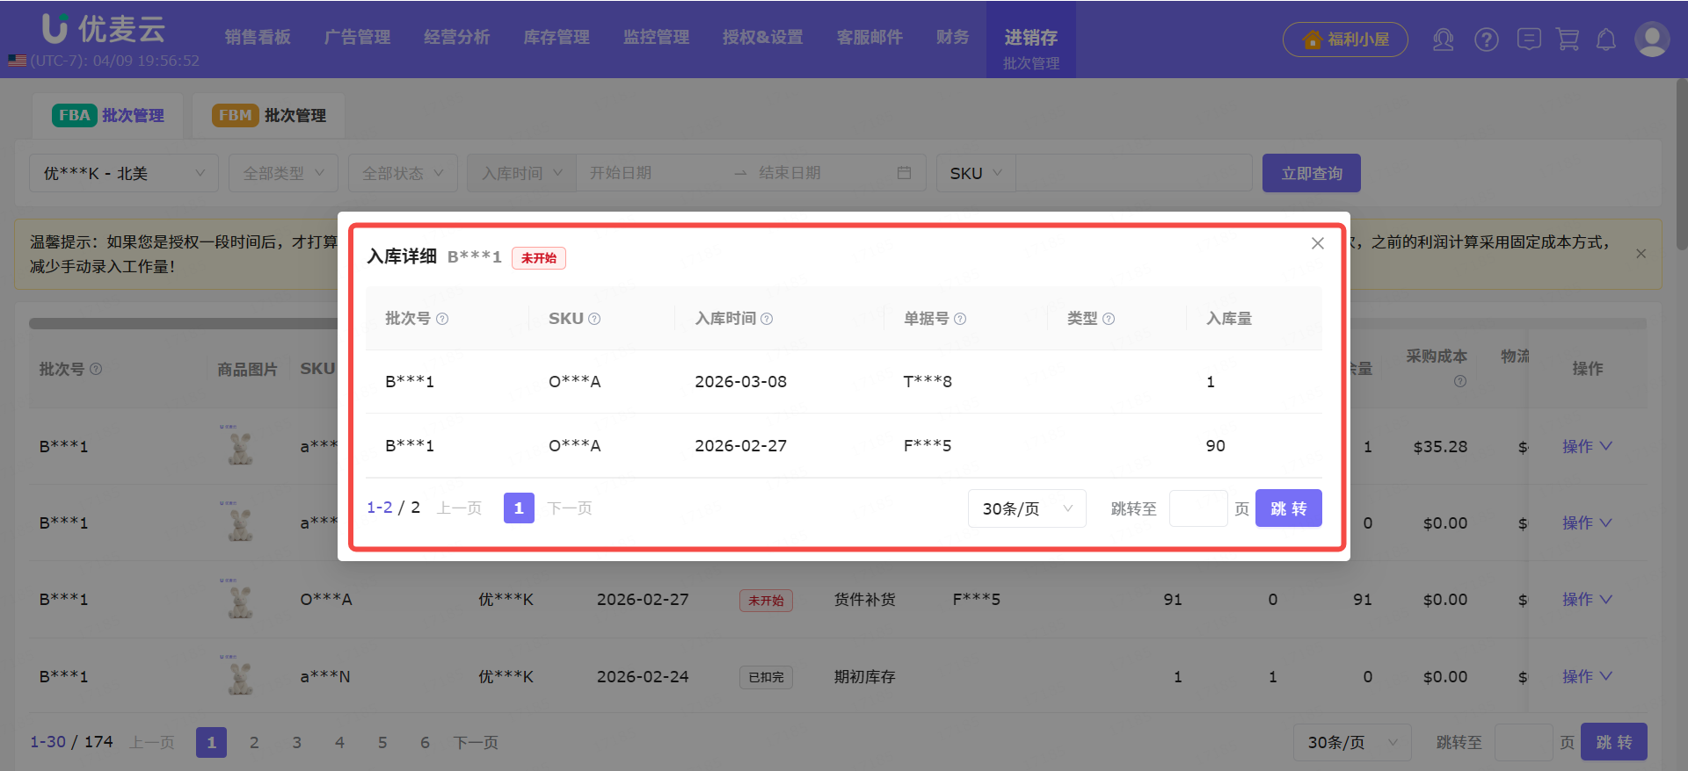Open the 库存管理 menu
Viewport: 1688px width, 771px height.
pos(557,38)
